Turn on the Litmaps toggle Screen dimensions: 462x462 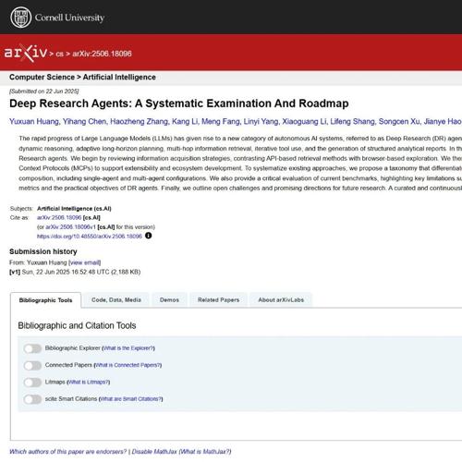pyautogui.click(x=32, y=383)
